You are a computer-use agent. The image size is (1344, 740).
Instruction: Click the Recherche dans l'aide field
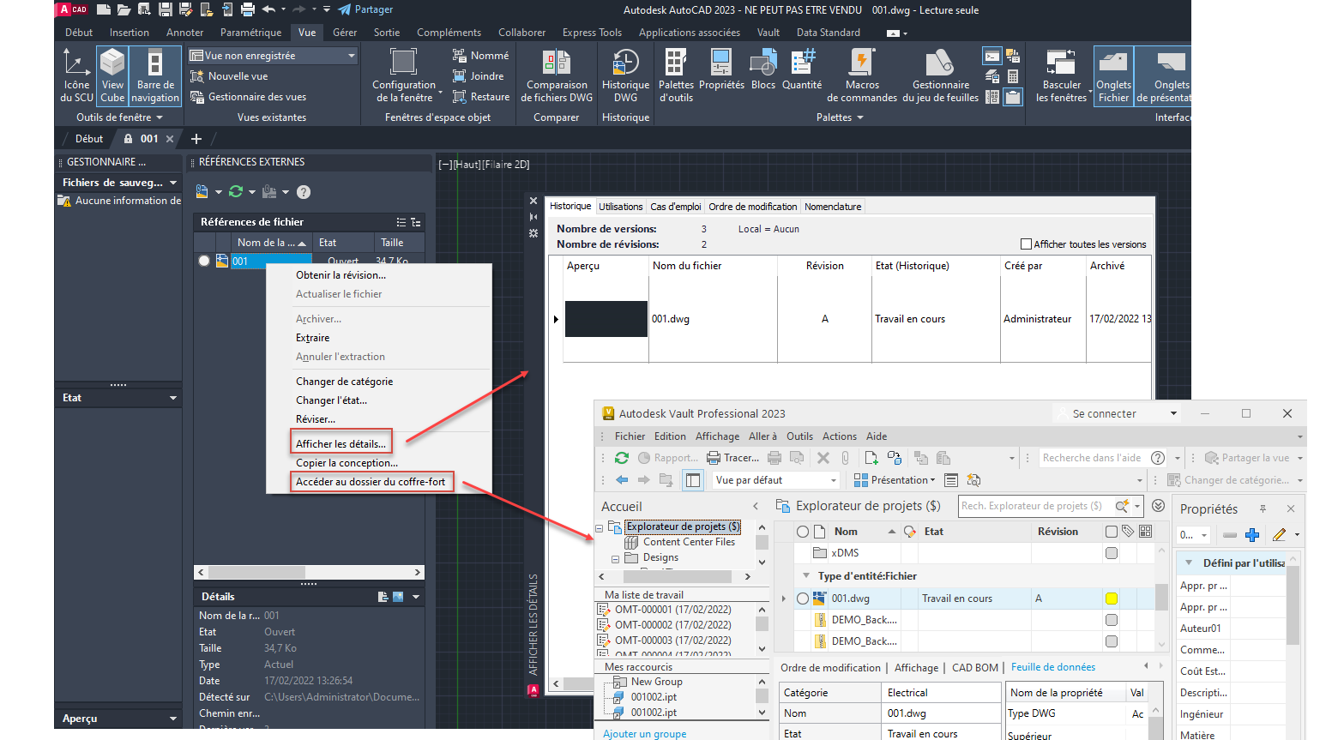tap(1093, 458)
